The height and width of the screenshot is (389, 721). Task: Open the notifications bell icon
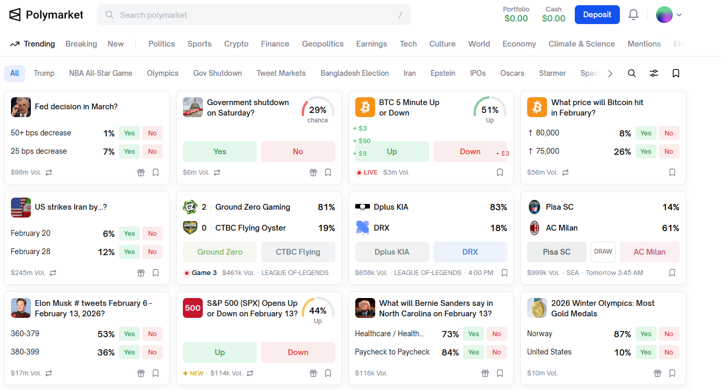pos(633,15)
